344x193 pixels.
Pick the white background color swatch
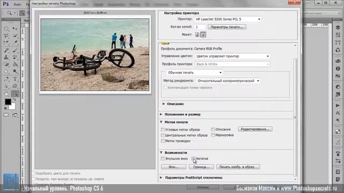12,107
